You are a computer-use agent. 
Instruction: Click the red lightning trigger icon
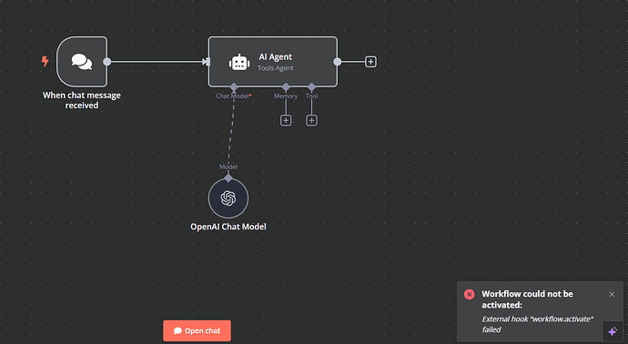pos(46,61)
